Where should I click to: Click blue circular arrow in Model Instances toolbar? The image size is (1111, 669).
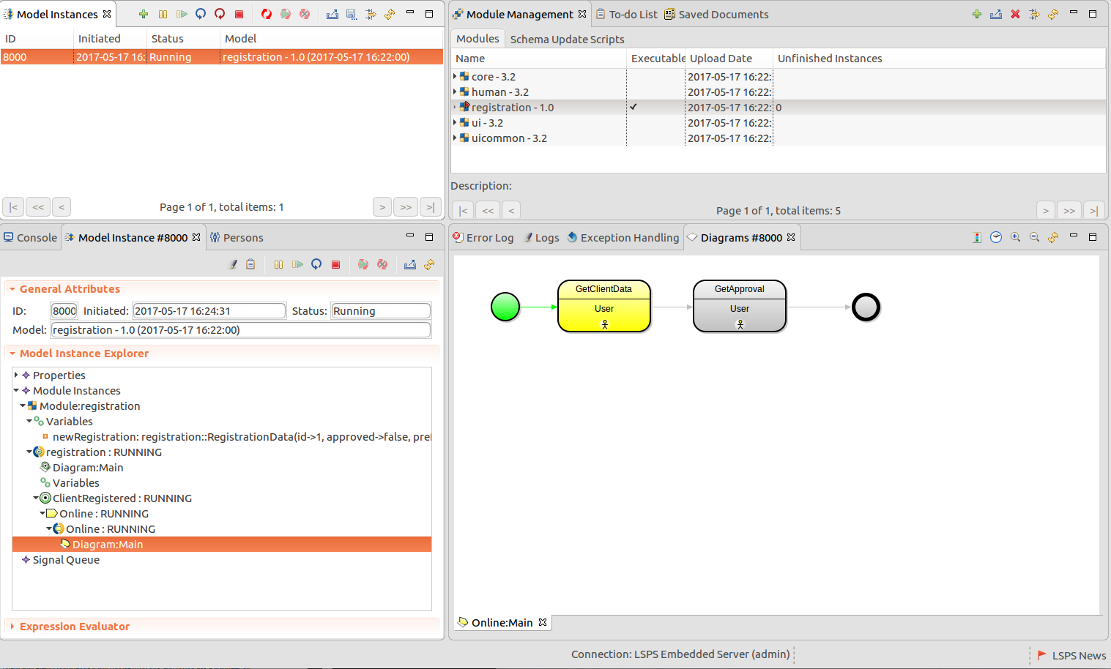pyautogui.click(x=201, y=14)
